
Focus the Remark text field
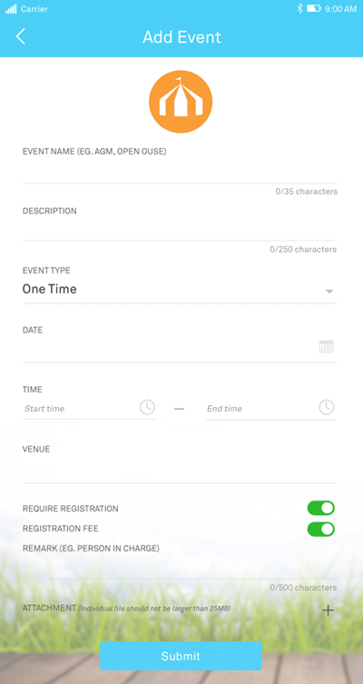[180, 567]
